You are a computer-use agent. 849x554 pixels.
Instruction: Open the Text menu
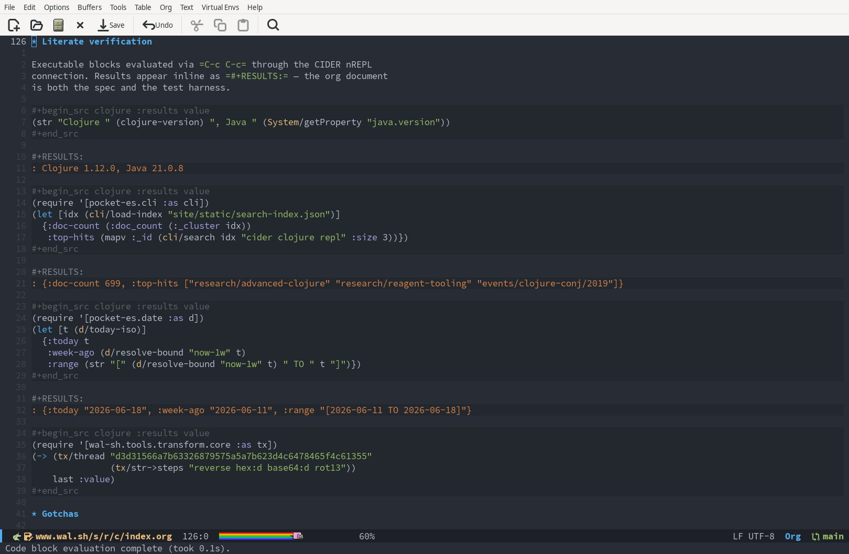pos(187,7)
